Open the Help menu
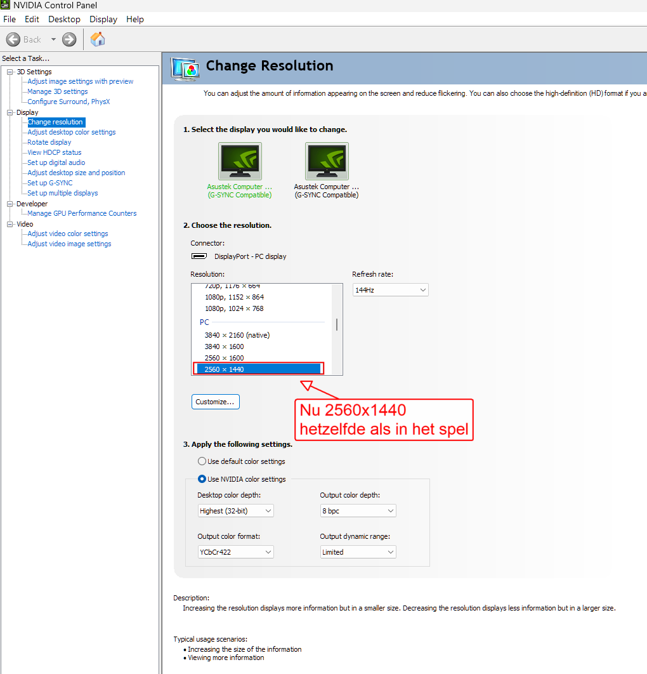Viewport: 647px width, 674px height. pyautogui.click(x=135, y=19)
